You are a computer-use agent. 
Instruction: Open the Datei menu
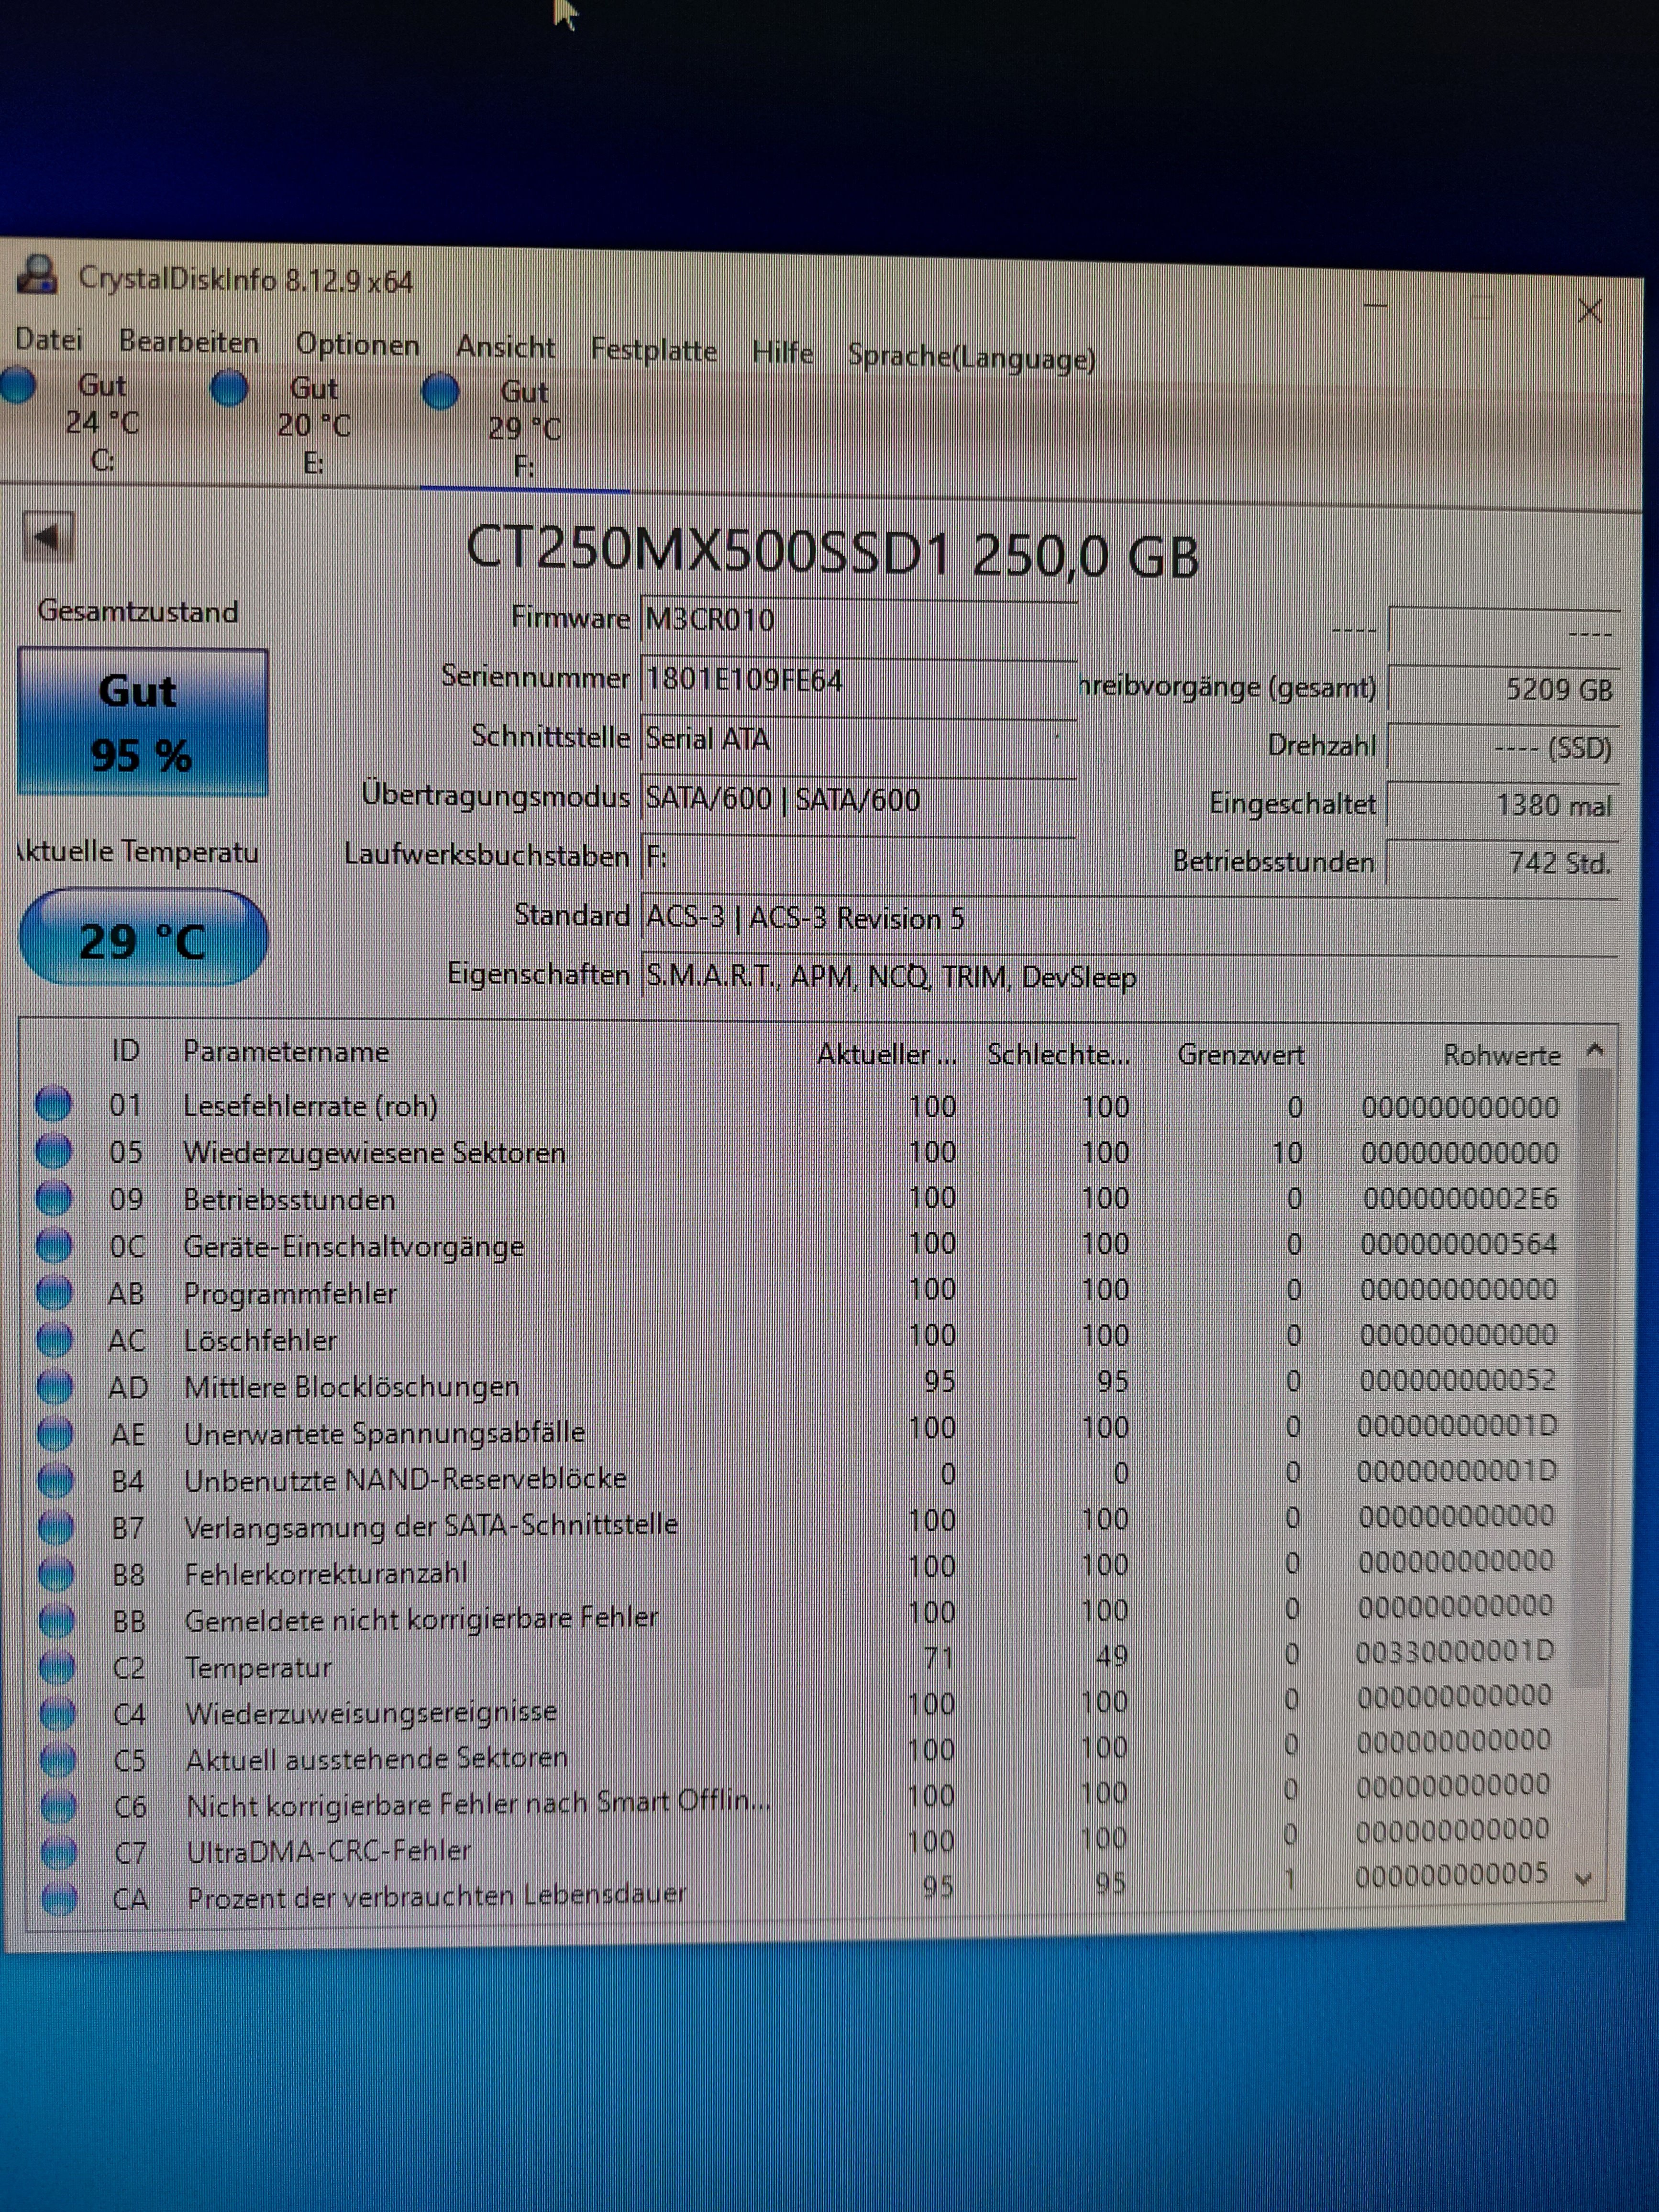49,340
